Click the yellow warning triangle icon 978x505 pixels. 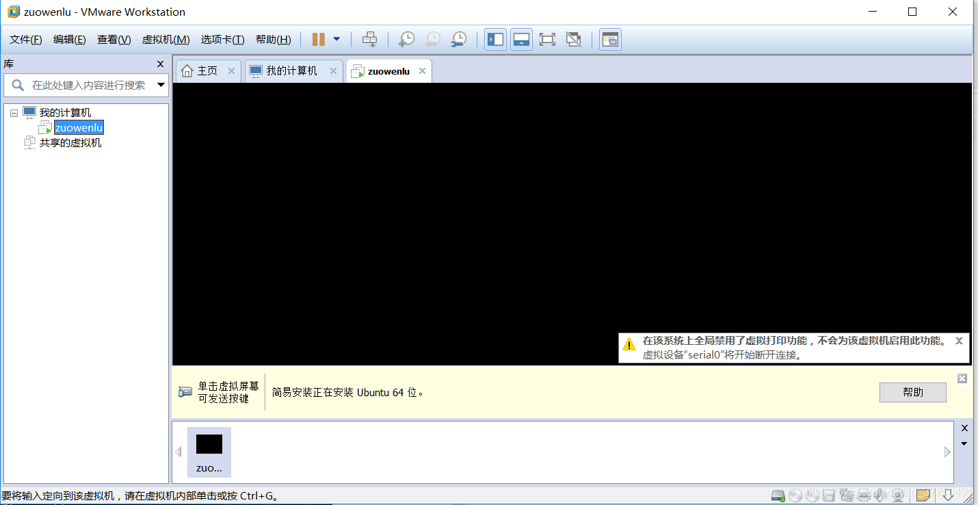[x=629, y=344]
